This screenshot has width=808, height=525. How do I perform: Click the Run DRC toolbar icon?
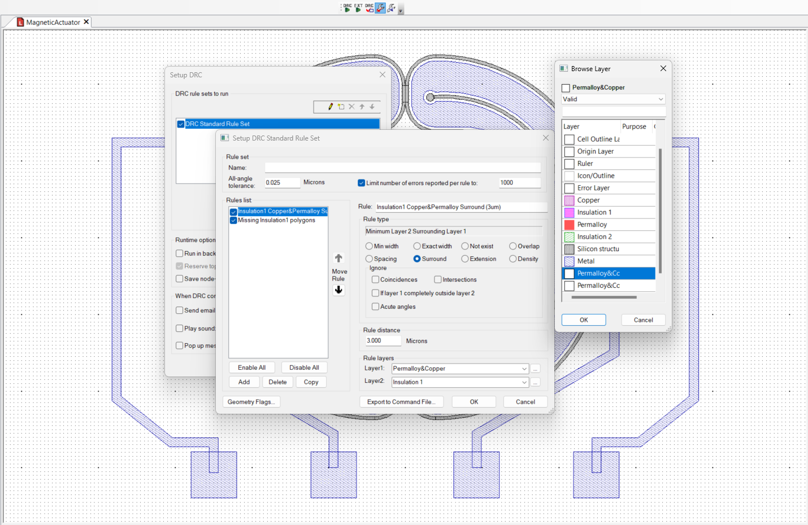tap(347, 8)
